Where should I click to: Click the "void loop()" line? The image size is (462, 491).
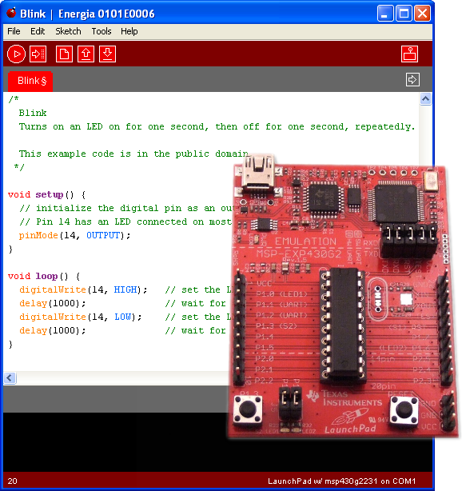(x=44, y=276)
